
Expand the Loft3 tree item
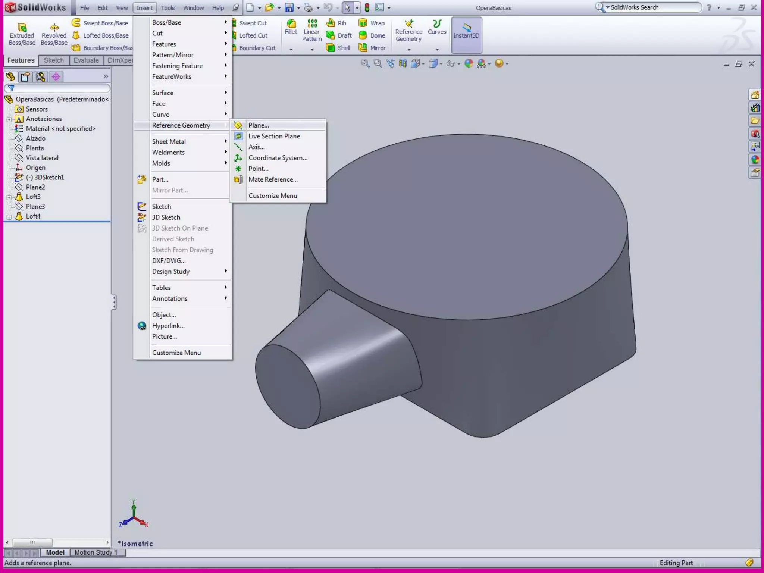[9, 197]
